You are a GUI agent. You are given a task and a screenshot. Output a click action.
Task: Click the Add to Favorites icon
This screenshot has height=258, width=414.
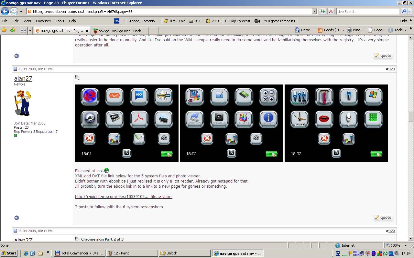13,30
